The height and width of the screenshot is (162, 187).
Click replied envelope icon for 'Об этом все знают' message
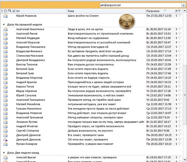pos(5,140)
